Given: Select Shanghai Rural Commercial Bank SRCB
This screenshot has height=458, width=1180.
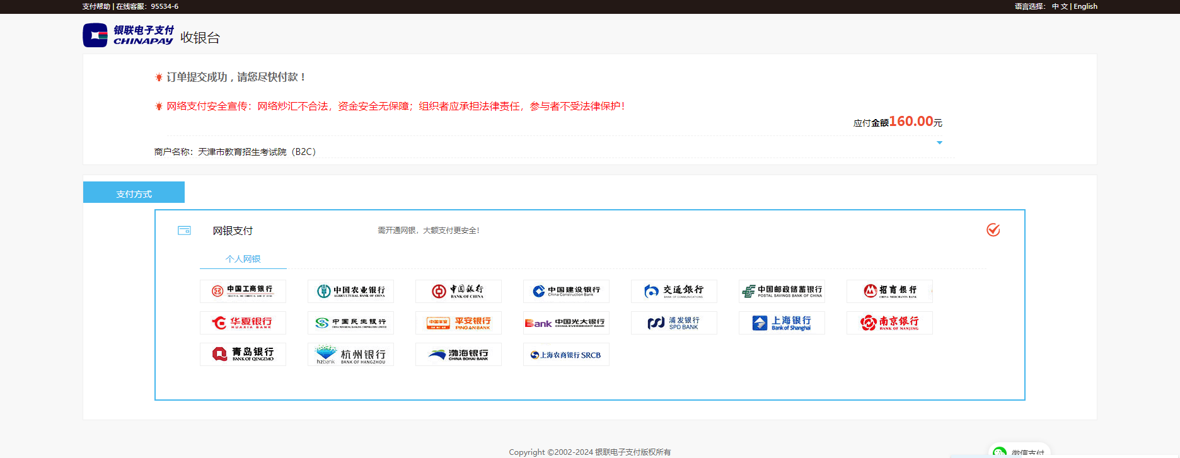Looking at the screenshot, I should (x=566, y=354).
